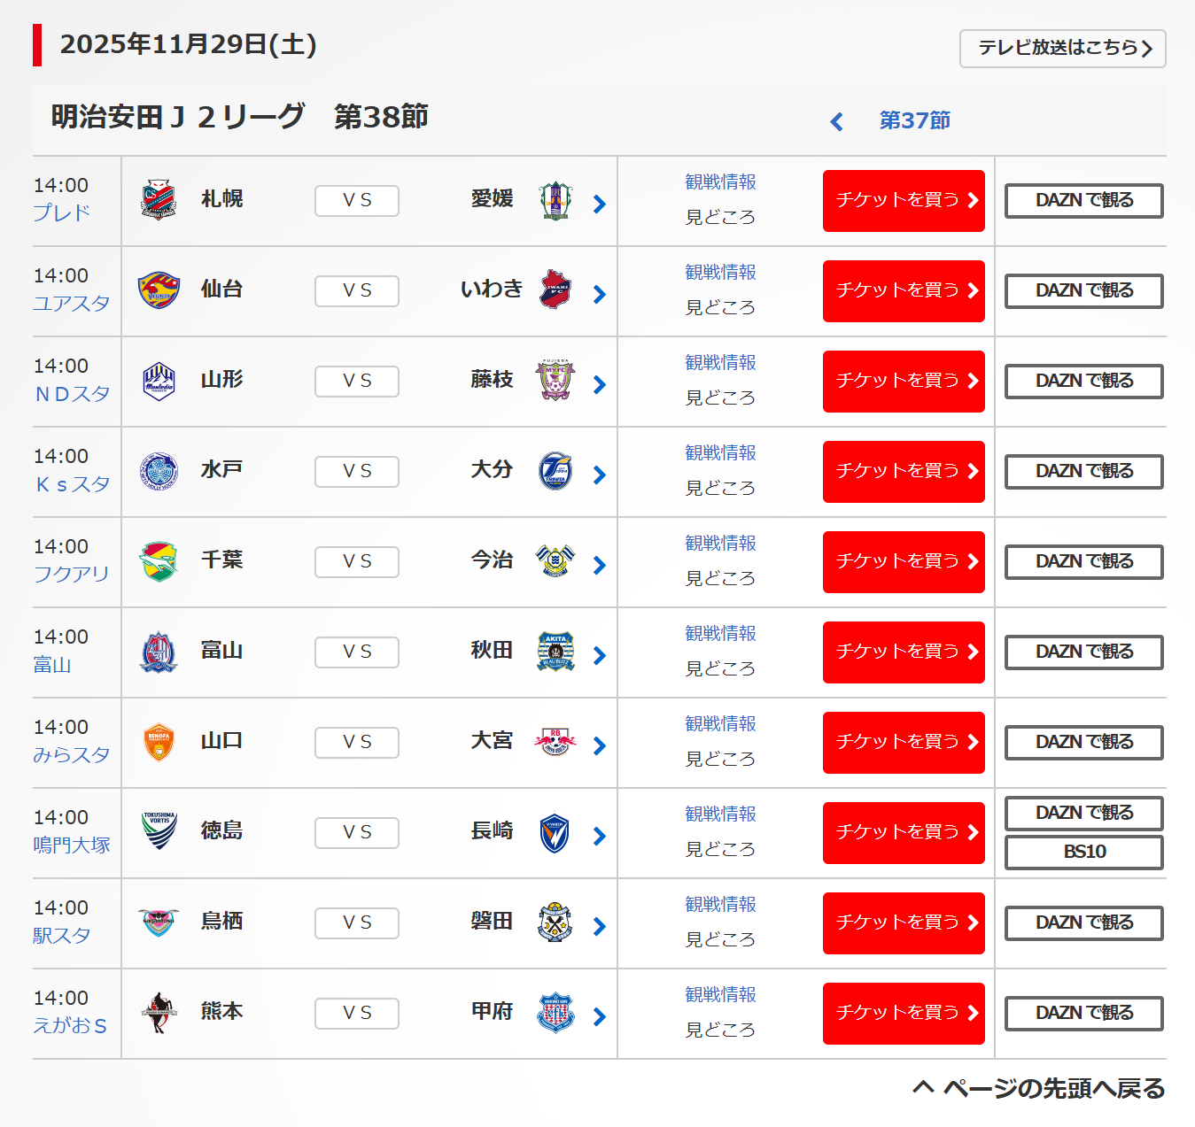Click the Nagasaki team crest icon
This screenshot has height=1127, width=1195.
[x=555, y=833]
